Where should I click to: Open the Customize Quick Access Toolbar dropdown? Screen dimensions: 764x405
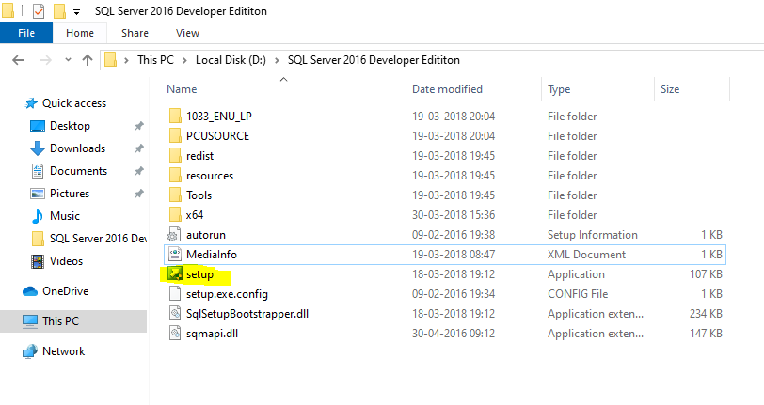tap(76, 11)
